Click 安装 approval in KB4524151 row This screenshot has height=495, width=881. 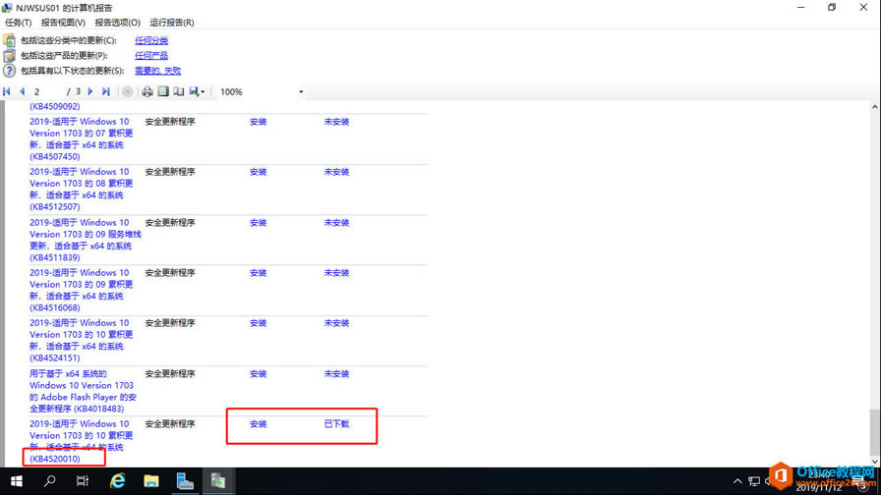258,323
